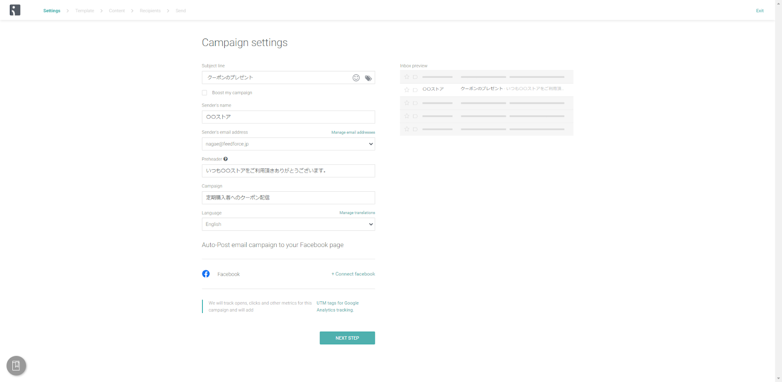Open the Manage email addresses link
This screenshot has height=382, width=782.
tap(353, 133)
